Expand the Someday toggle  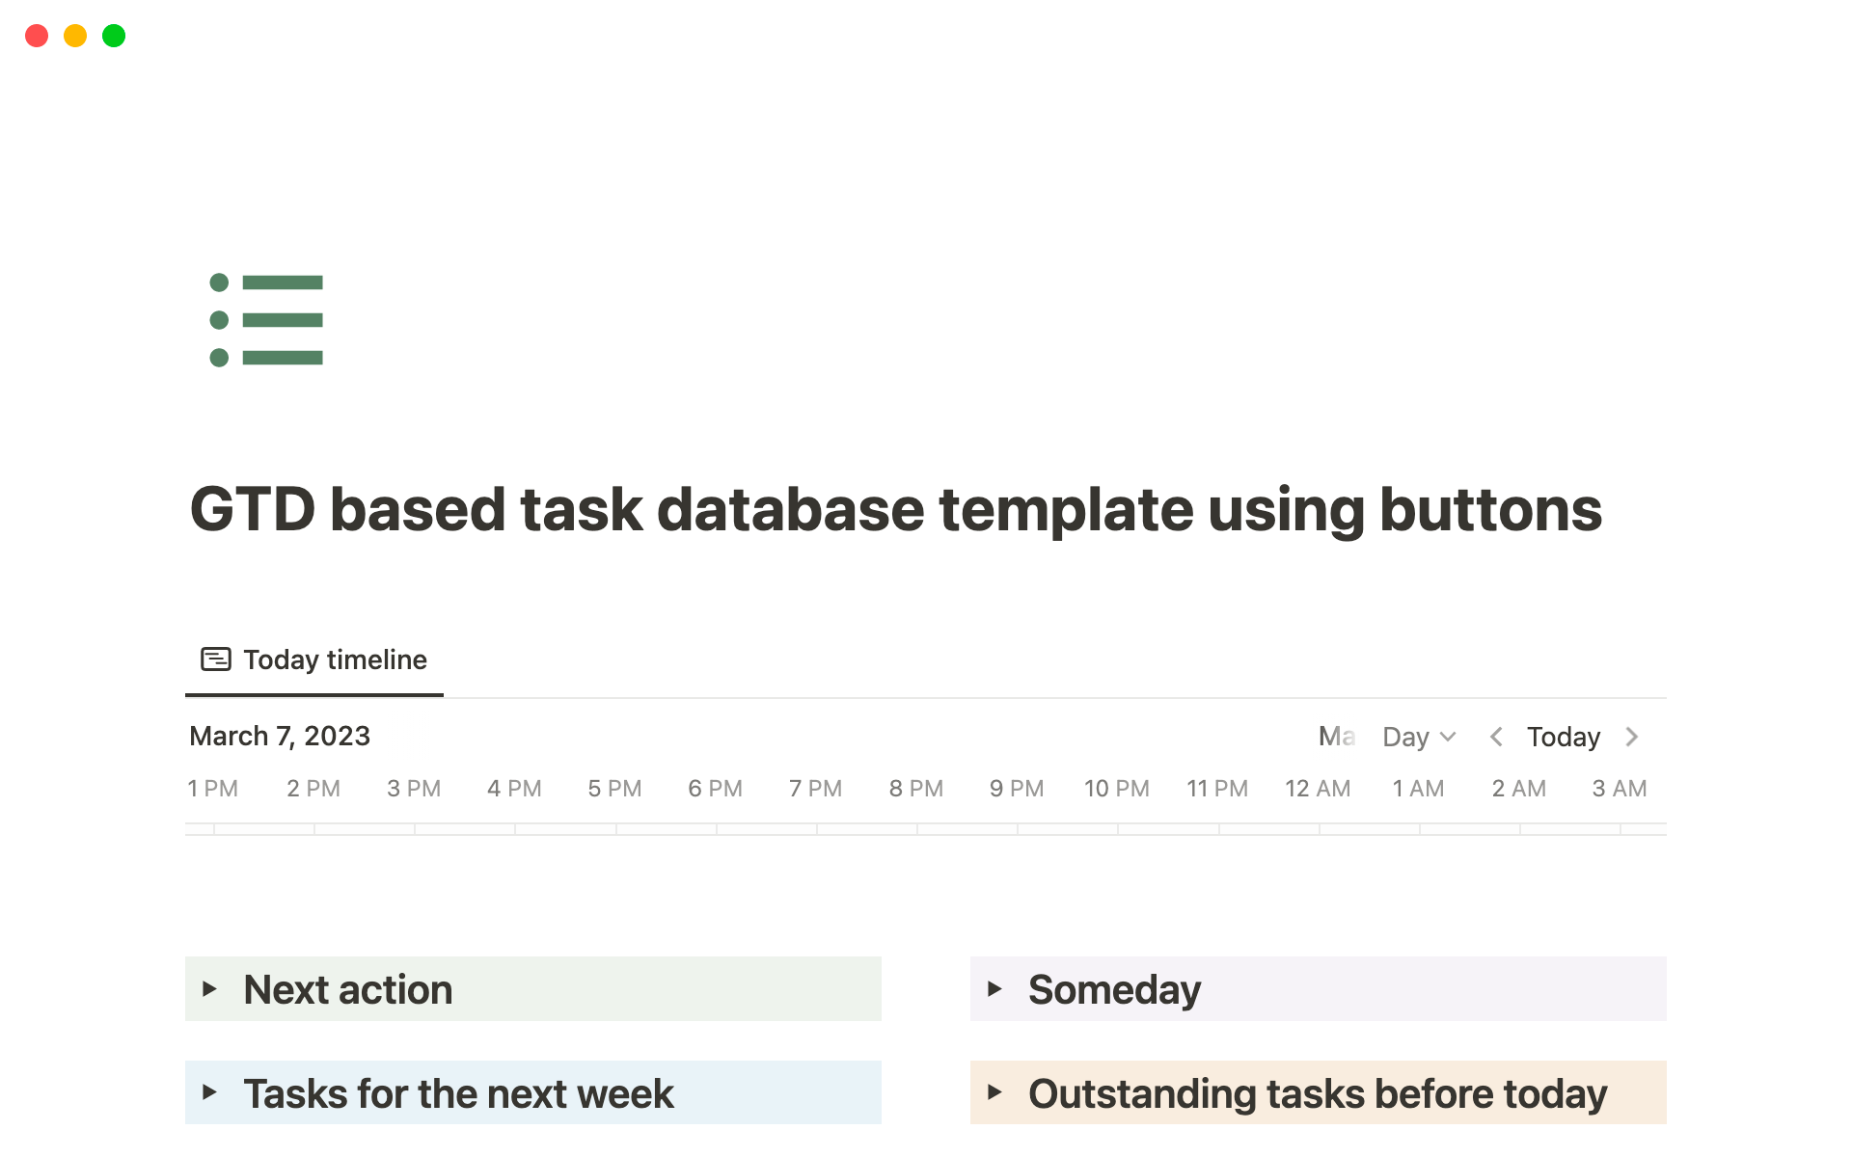click(x=996, y=988)
